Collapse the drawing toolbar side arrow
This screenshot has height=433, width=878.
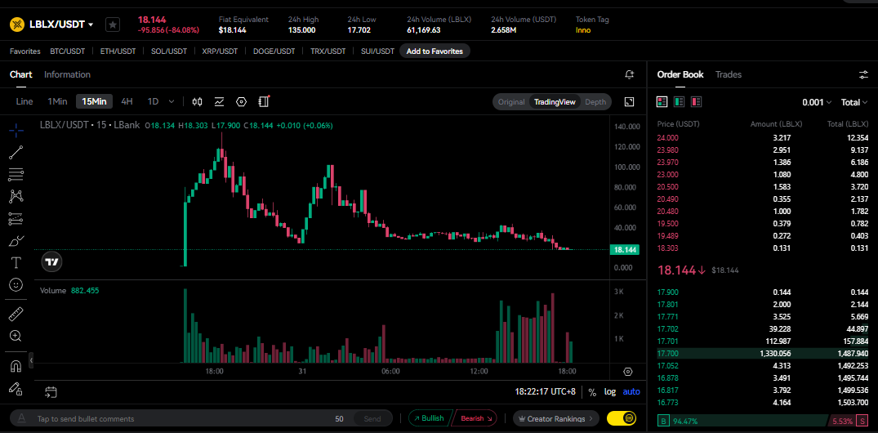coord(31,359)
